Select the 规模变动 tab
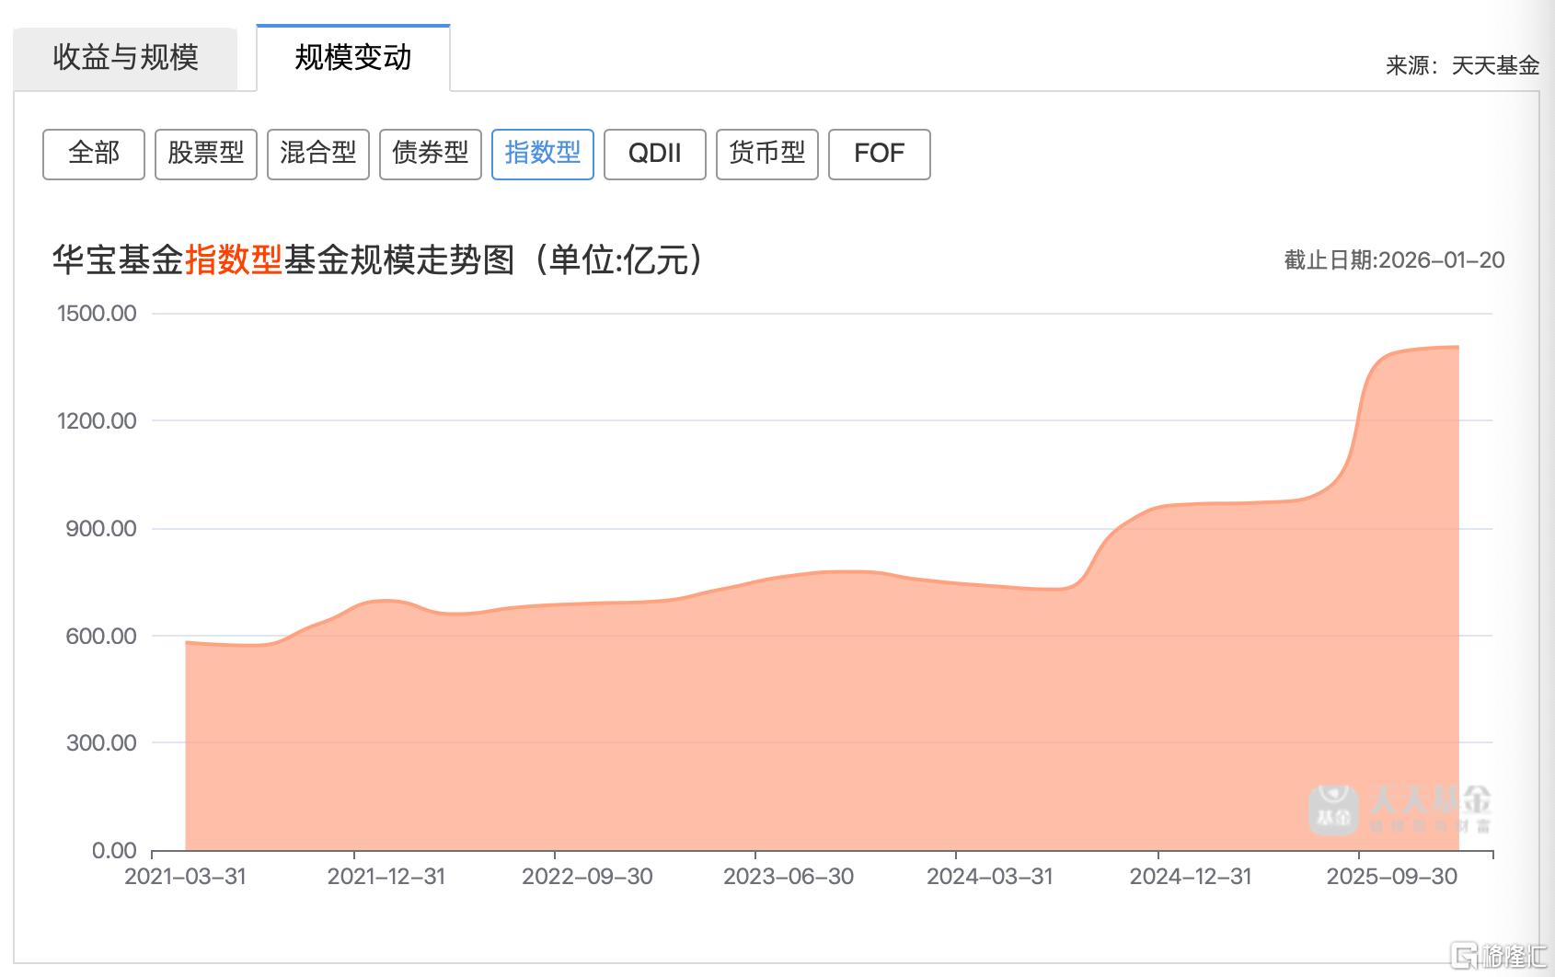The height and width of the screenshot is (977, 1555). 353,58
